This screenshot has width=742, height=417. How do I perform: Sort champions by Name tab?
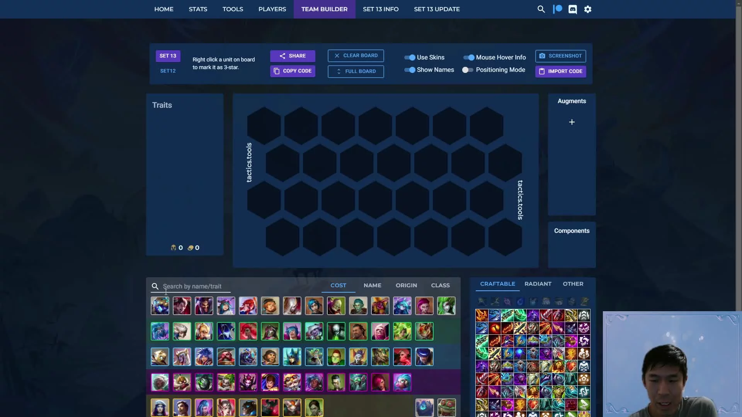(372, 285)
